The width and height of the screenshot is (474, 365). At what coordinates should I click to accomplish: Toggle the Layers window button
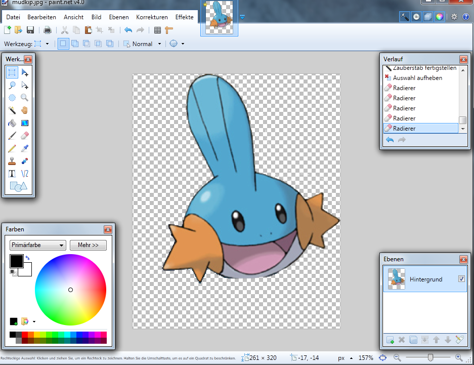click(428, 17)
